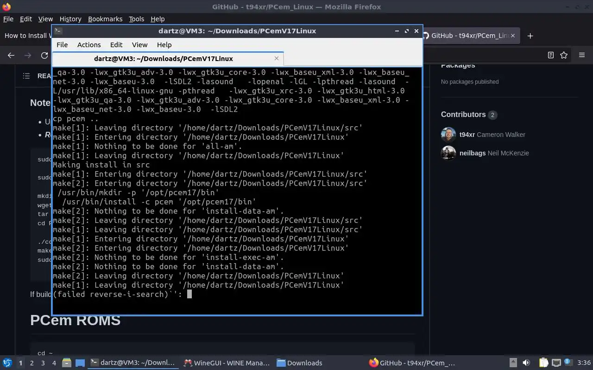Click t94xr contributor avatar
The image size is (593, 370).
click(448, 135)
